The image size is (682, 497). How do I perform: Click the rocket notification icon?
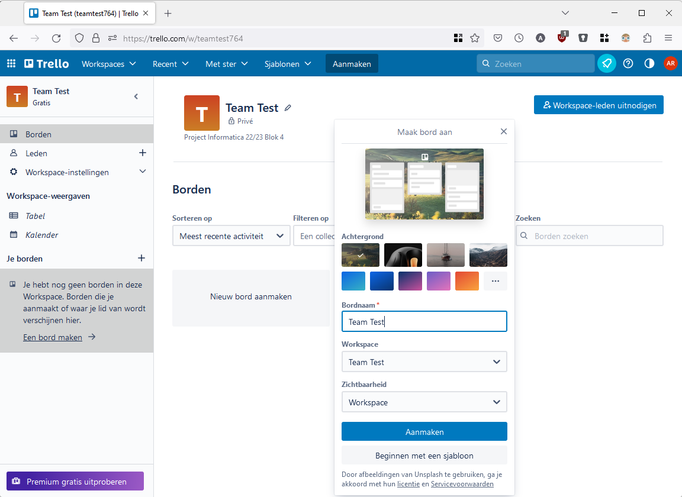tap(607, 64)
